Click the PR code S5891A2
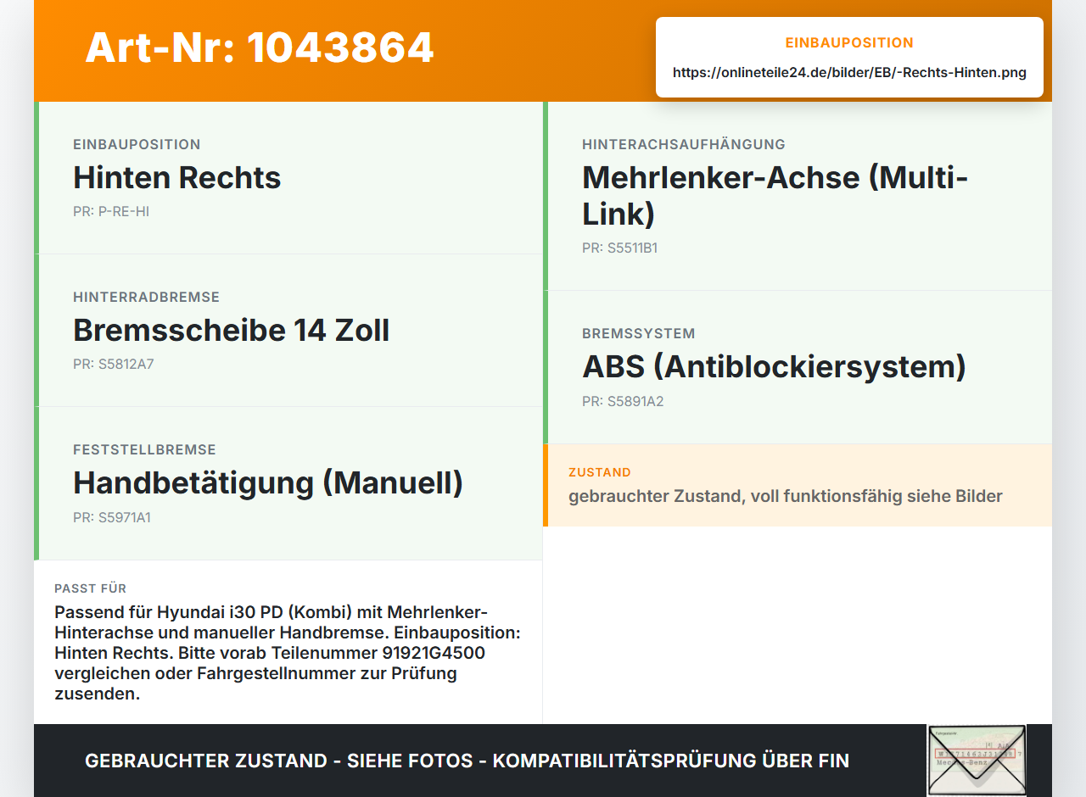Image resolution: width=1086 pixels, height=797 pixels. 623,401
